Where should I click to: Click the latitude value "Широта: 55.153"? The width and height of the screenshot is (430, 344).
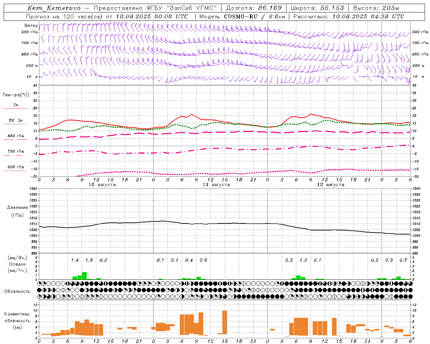[x=317, y=8]
